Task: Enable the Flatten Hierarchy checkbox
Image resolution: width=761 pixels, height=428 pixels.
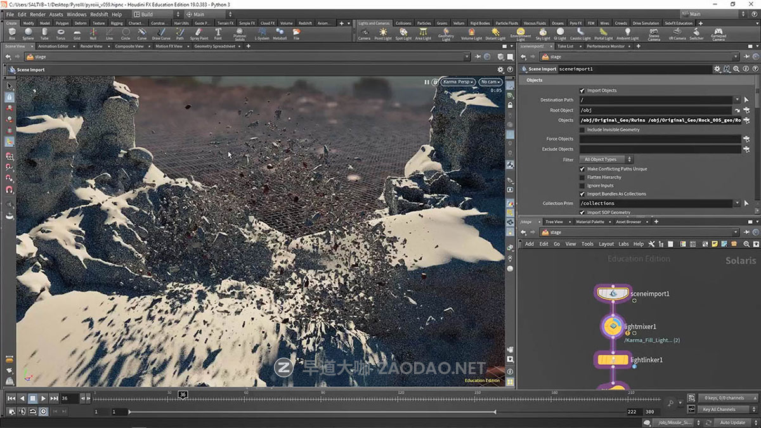Action: (582, 178)
